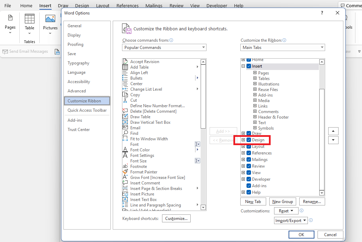
Task: Click the Copy command icon
Action: pyautogui.click(x=125, y=95)
